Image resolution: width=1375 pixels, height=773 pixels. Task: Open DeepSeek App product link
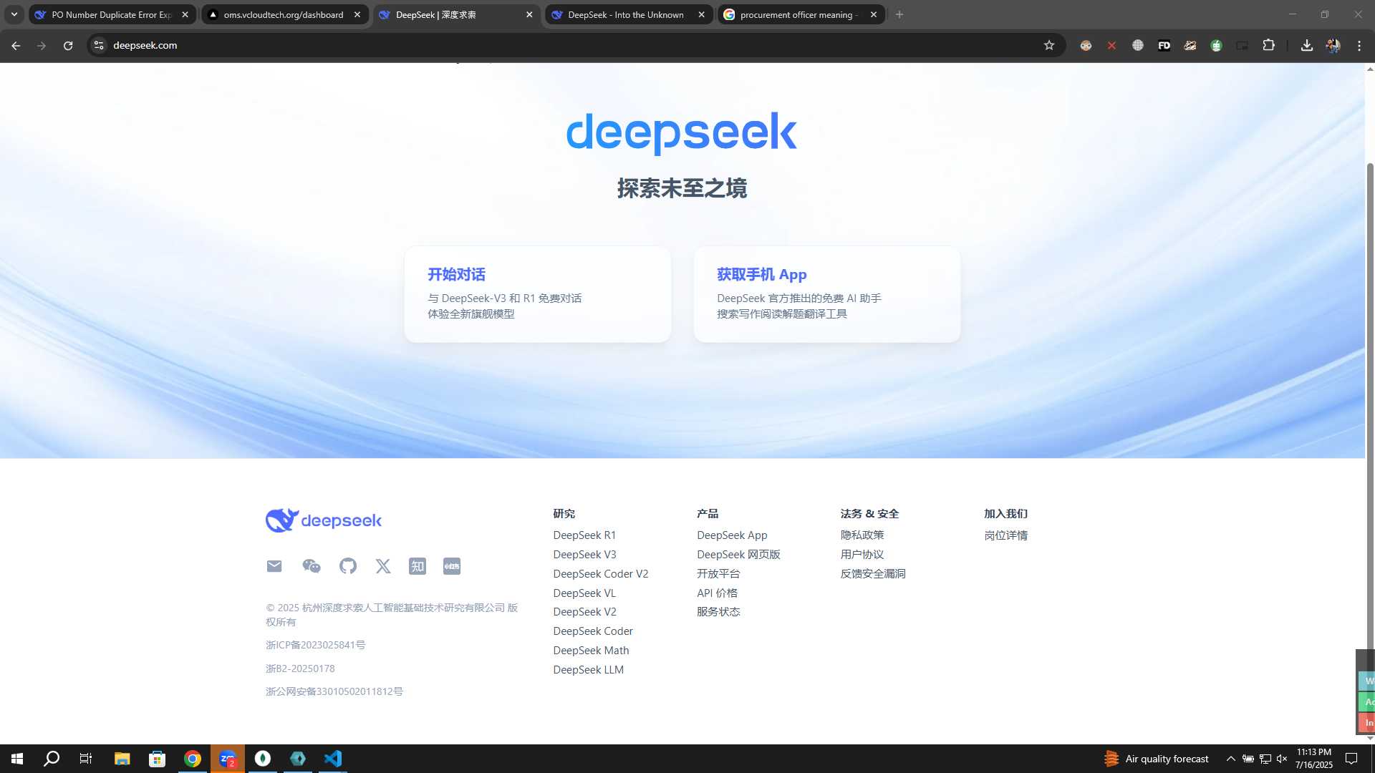click(x=732, y=535)
